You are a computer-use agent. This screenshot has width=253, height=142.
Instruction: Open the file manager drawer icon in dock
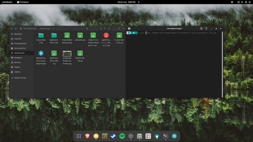click(x=140, y=136)
